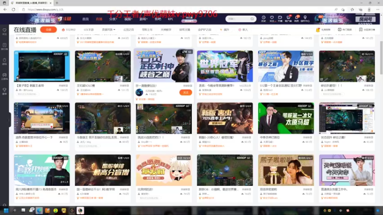The width and height of the screenshot is (383, 215).
Task: Click the 礼物特效 gift icon toggle
Action: pos(323,30)
